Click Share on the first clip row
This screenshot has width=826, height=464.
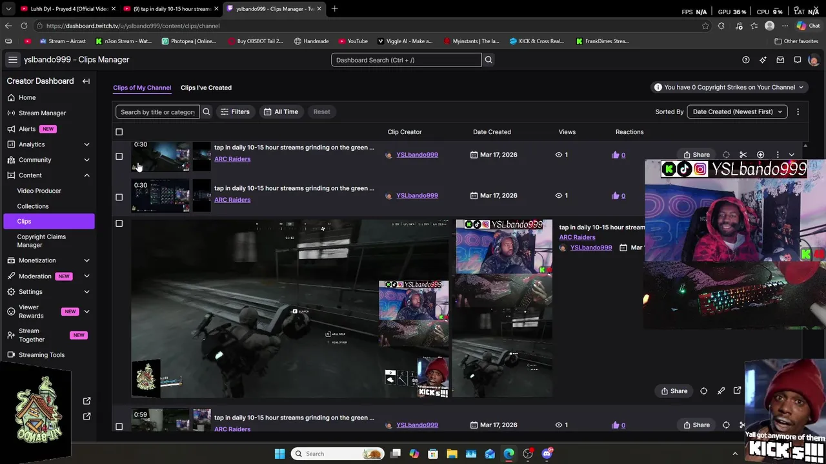click(697, 155)
